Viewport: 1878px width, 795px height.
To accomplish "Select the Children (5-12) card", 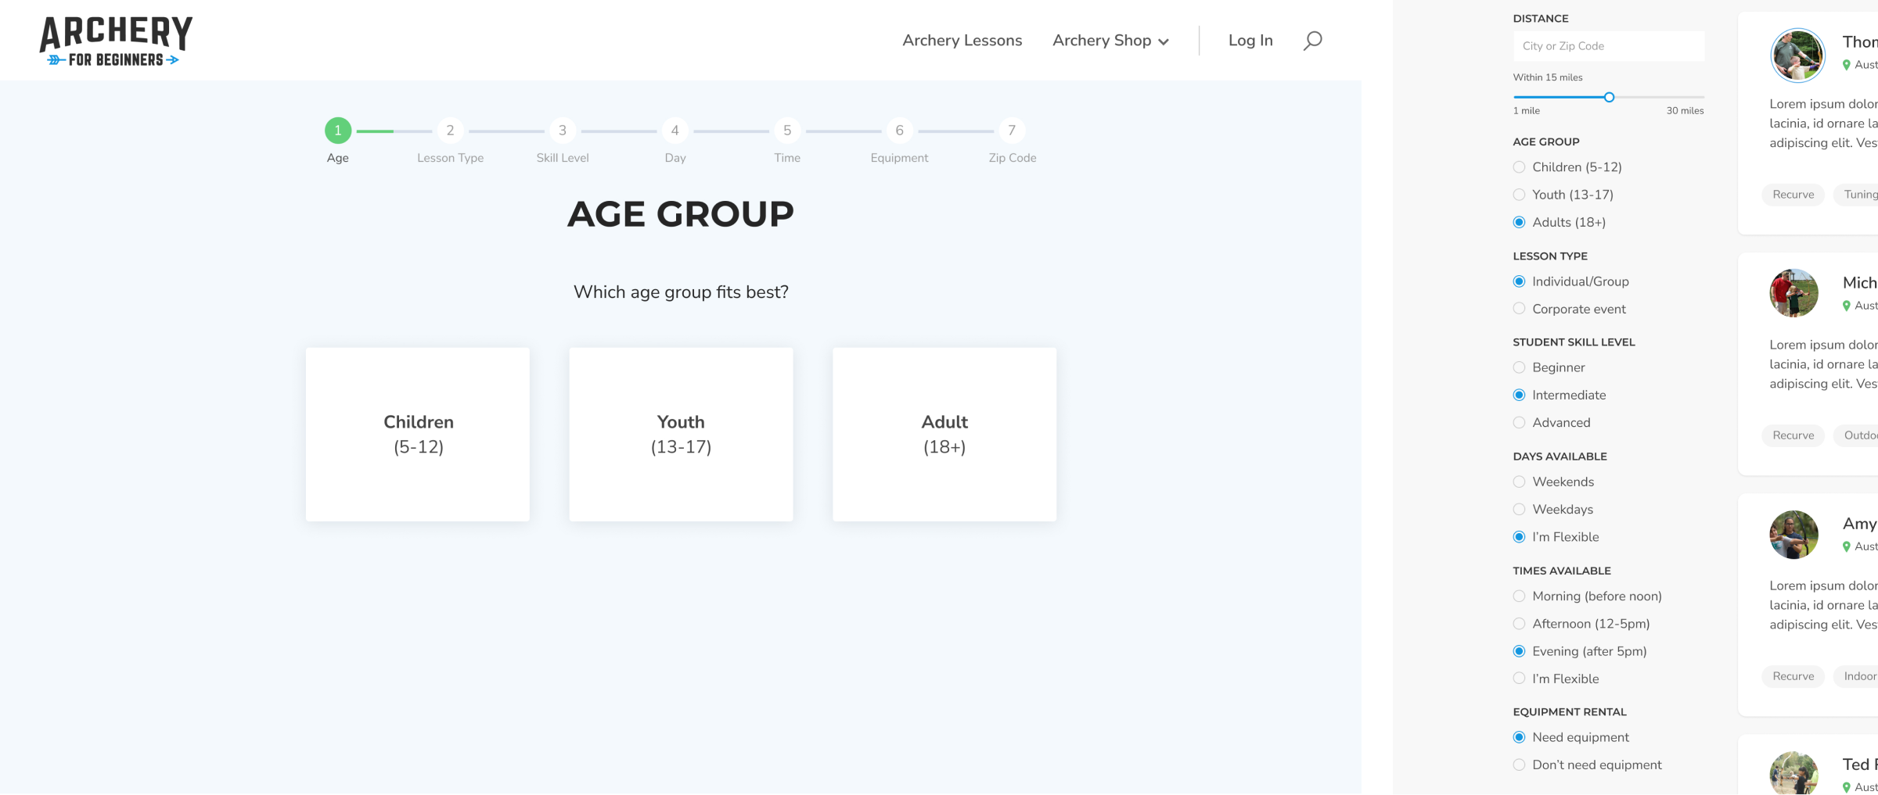I will click(418, 434).
